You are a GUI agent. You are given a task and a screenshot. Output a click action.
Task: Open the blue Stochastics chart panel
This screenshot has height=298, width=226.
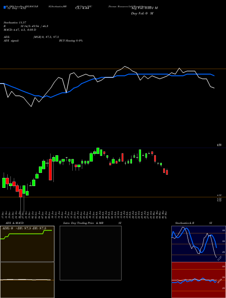[x=198, y=244]
